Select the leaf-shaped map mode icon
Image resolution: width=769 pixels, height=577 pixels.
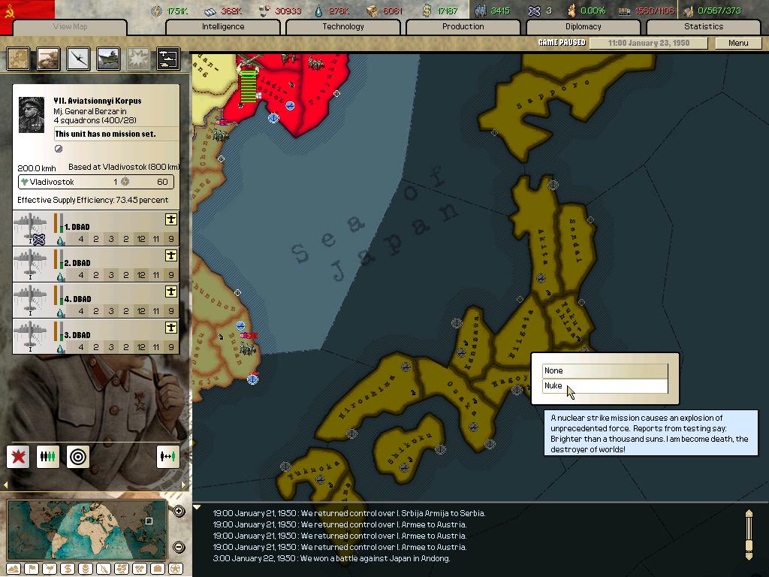(104, 569)
